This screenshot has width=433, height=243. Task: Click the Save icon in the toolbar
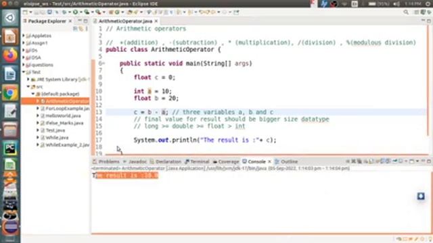pos(37,12)
